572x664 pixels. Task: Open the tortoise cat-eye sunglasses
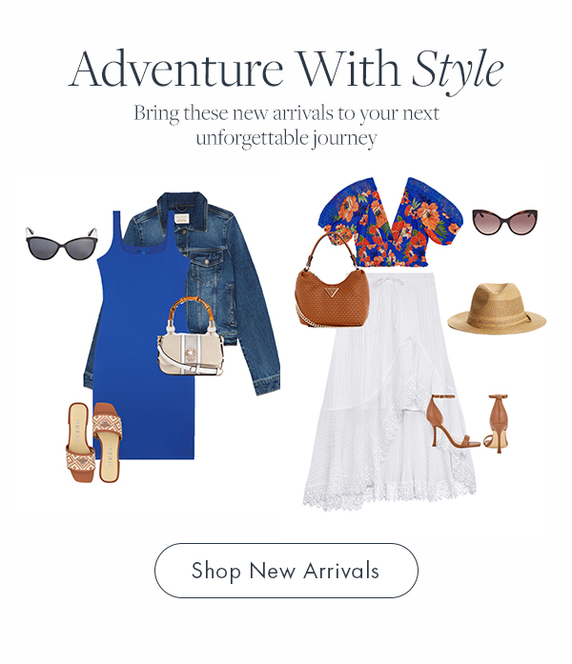tap(504, 221)
